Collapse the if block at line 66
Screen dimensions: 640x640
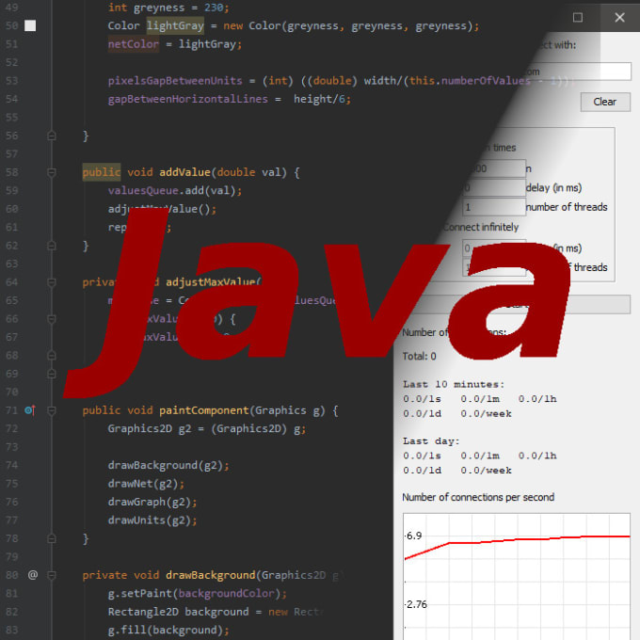(52, 319)
